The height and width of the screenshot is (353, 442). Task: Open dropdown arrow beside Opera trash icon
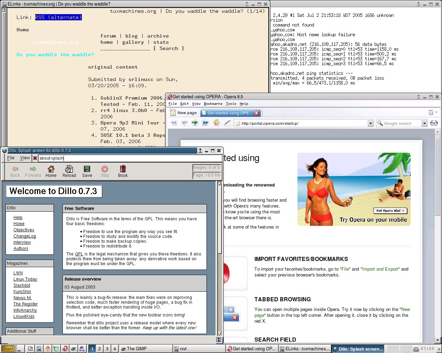pyautogui.click(x=436, y=112)
